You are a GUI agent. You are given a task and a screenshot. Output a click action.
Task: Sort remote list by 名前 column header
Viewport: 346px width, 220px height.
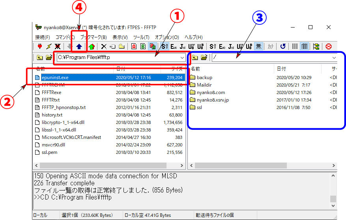pyautogui.click(x=231, y=69)
